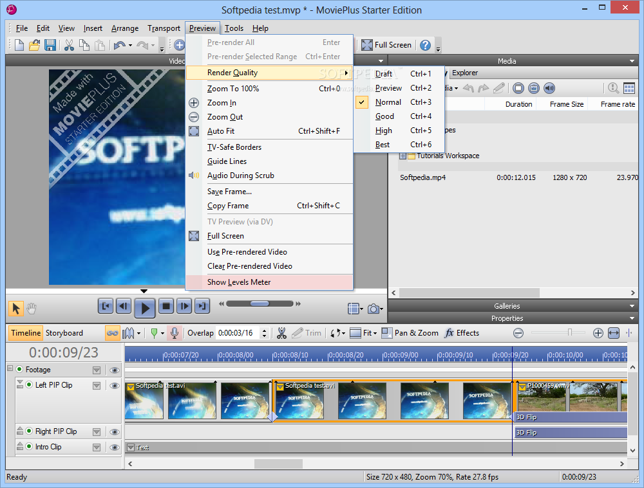Image resolution: width=644 pixels, height=488 pixels.
Task: Hide the Right PIP Clip track
Action: 115,432
